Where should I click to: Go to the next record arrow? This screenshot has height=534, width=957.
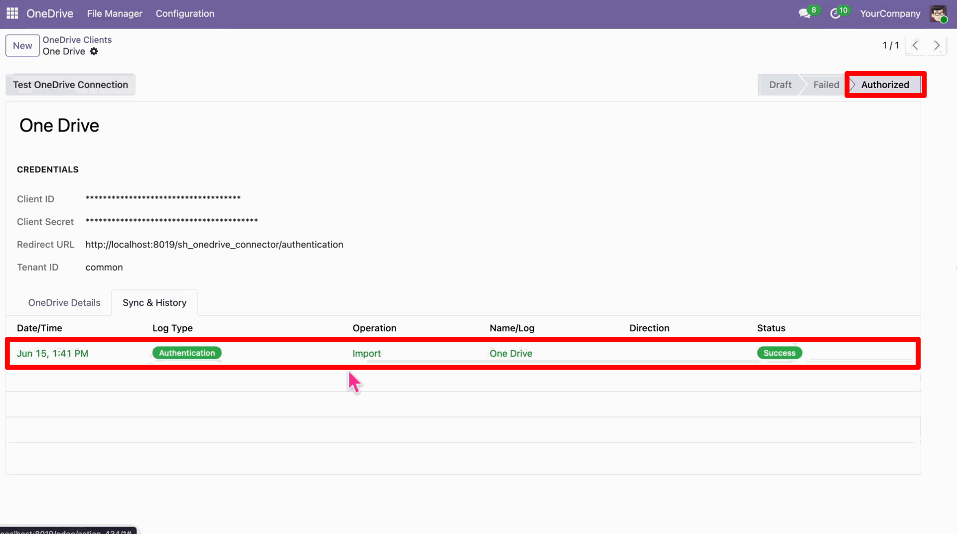937,45
